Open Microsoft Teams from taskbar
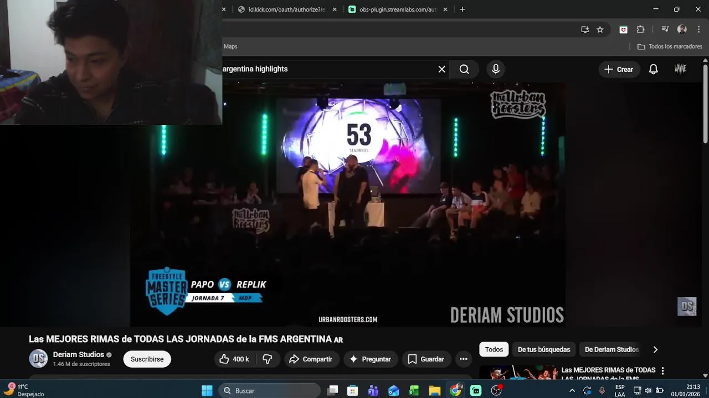 373,391
